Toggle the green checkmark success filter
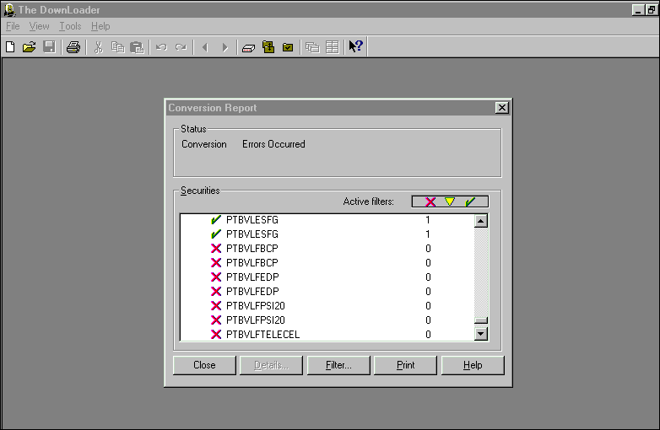 (x=470, y=202)
